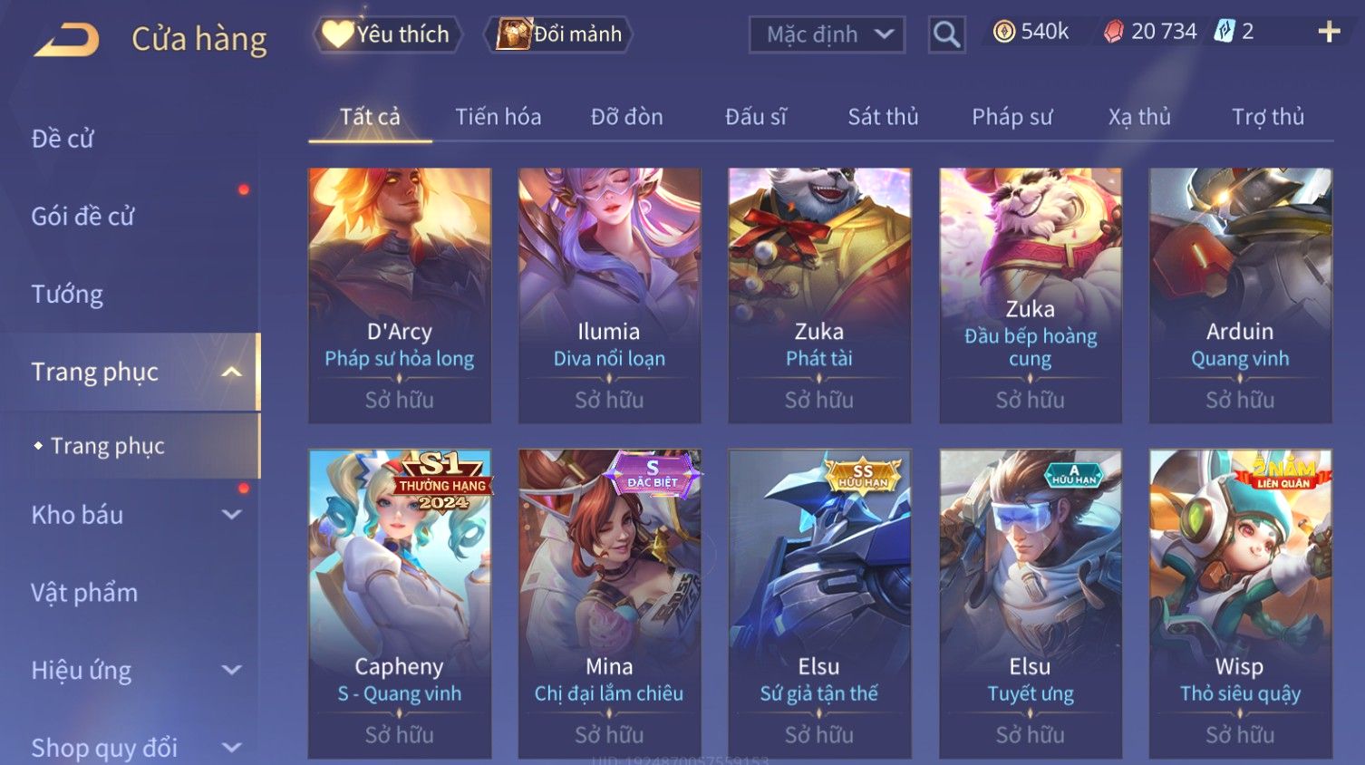Switch to the Tiến hóa tab
Screen dimensions: 1365x765
click(x=498, y=117)
